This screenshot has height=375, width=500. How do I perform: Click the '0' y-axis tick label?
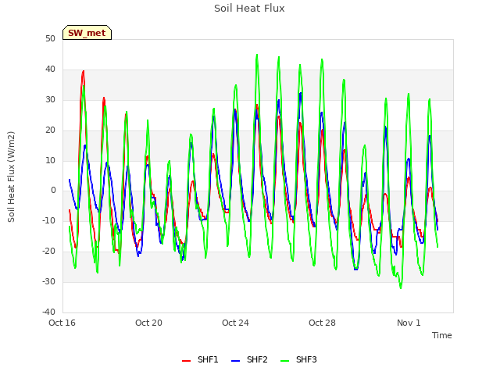pyautogui.click(x=53, y=191)
